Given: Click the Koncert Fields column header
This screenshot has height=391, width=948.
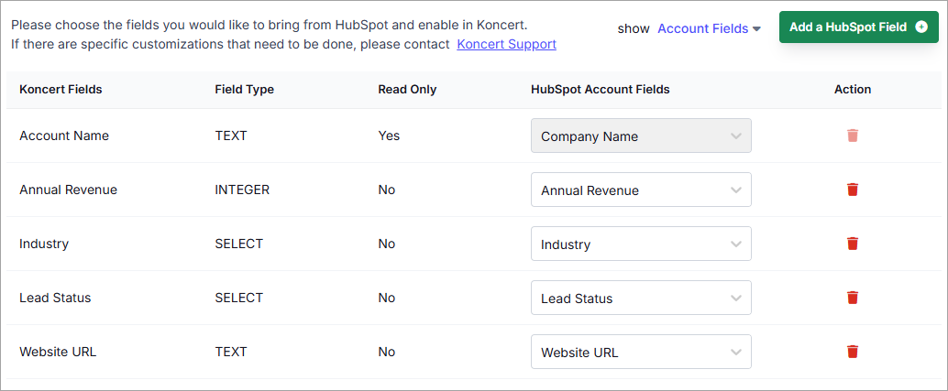Looking at the screenshot, I should pos(61,90).
